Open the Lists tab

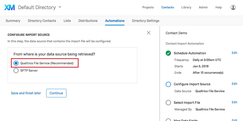point(67,21)
